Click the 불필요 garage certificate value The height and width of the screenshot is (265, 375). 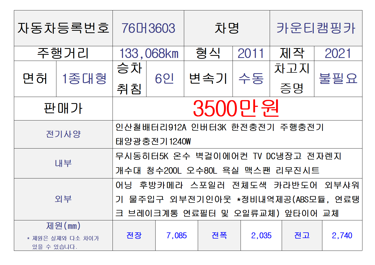[x=338, y=79]
